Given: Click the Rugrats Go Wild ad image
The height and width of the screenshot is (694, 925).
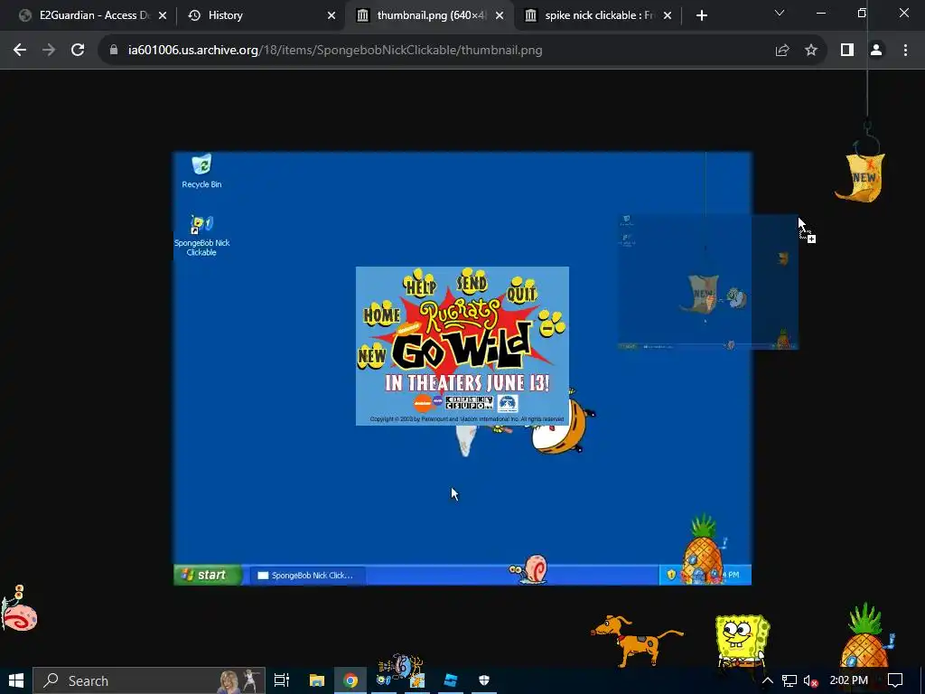Looking at the screenshot, I should coord(462,346).
